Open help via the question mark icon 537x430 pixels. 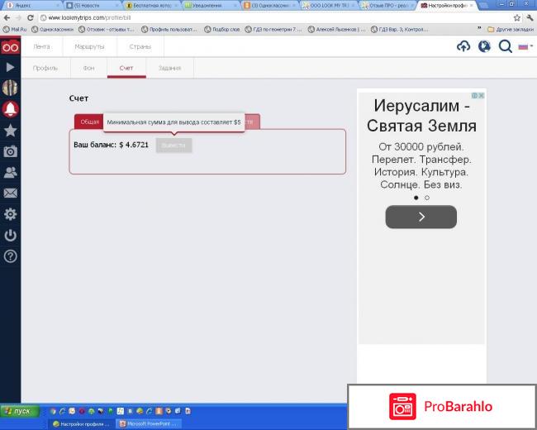click(10, 256)
